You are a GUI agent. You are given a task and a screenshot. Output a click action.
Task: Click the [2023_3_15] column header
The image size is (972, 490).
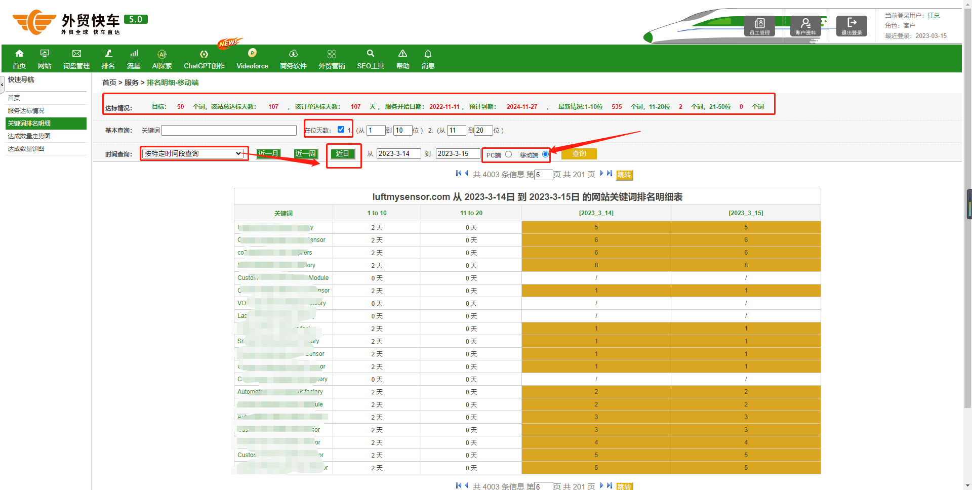pyautogui.click(x=746, y=213)
